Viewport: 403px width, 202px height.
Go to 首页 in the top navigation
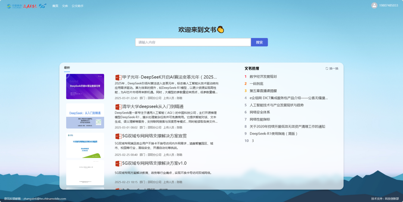pos(55,6)
